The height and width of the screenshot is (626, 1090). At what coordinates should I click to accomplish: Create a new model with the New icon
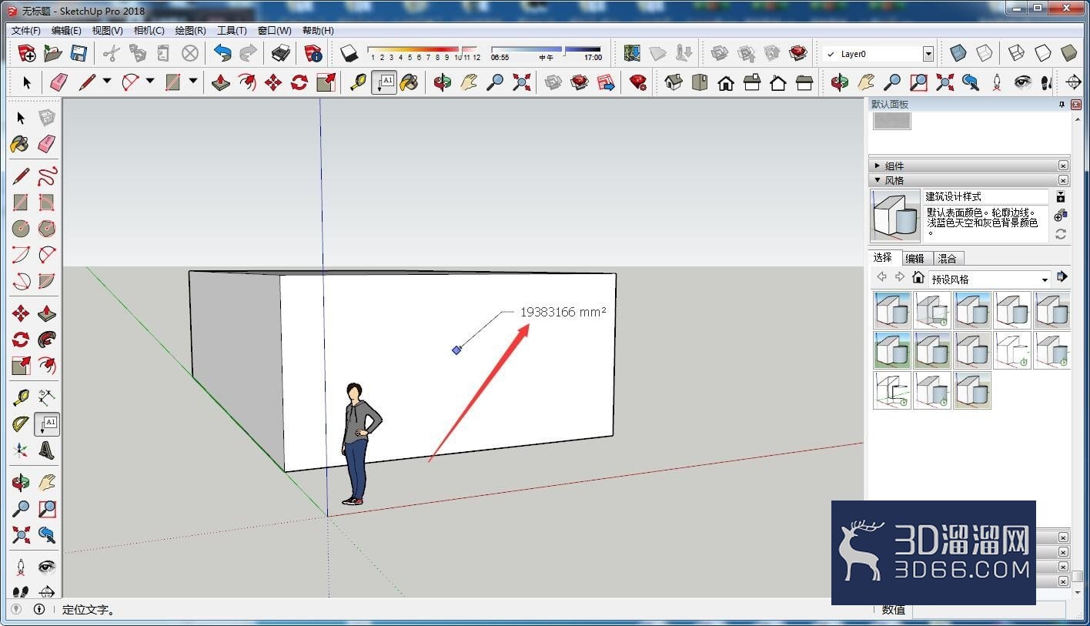tap(27, 53)
